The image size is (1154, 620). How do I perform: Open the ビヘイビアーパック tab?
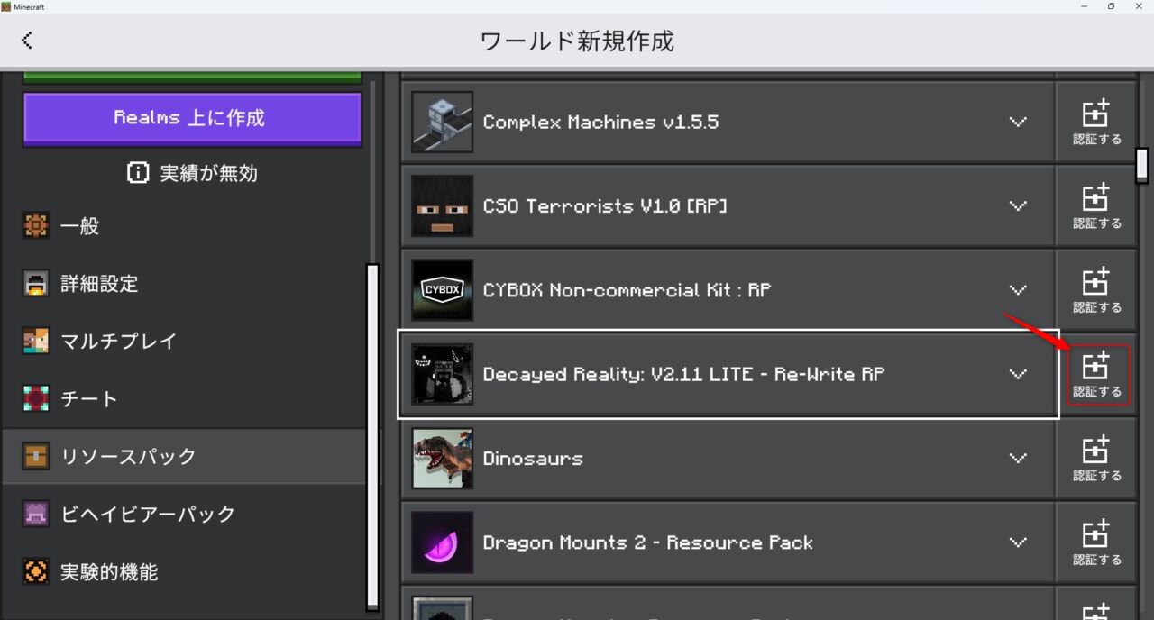(x=184, y=515)
